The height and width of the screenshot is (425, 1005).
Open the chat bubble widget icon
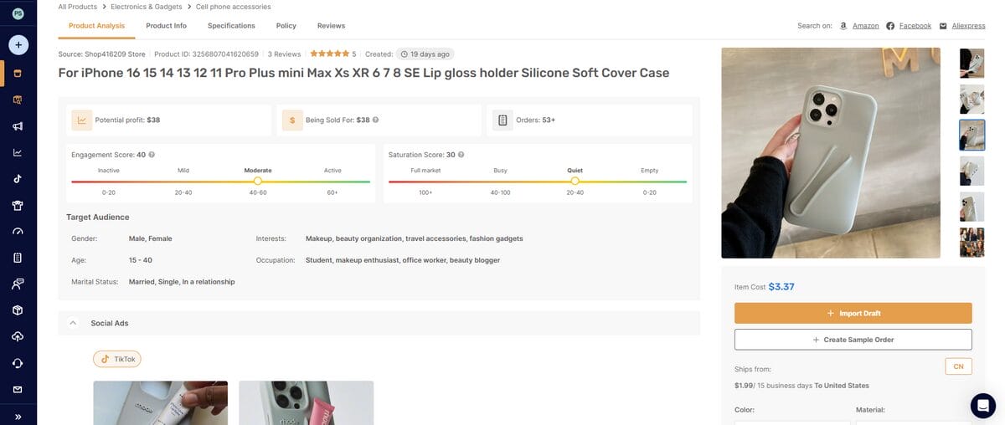[x=983, y=405]
